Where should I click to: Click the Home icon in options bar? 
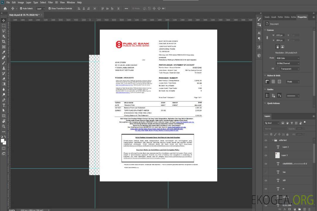pyautogui.click(x=5, y=8)
